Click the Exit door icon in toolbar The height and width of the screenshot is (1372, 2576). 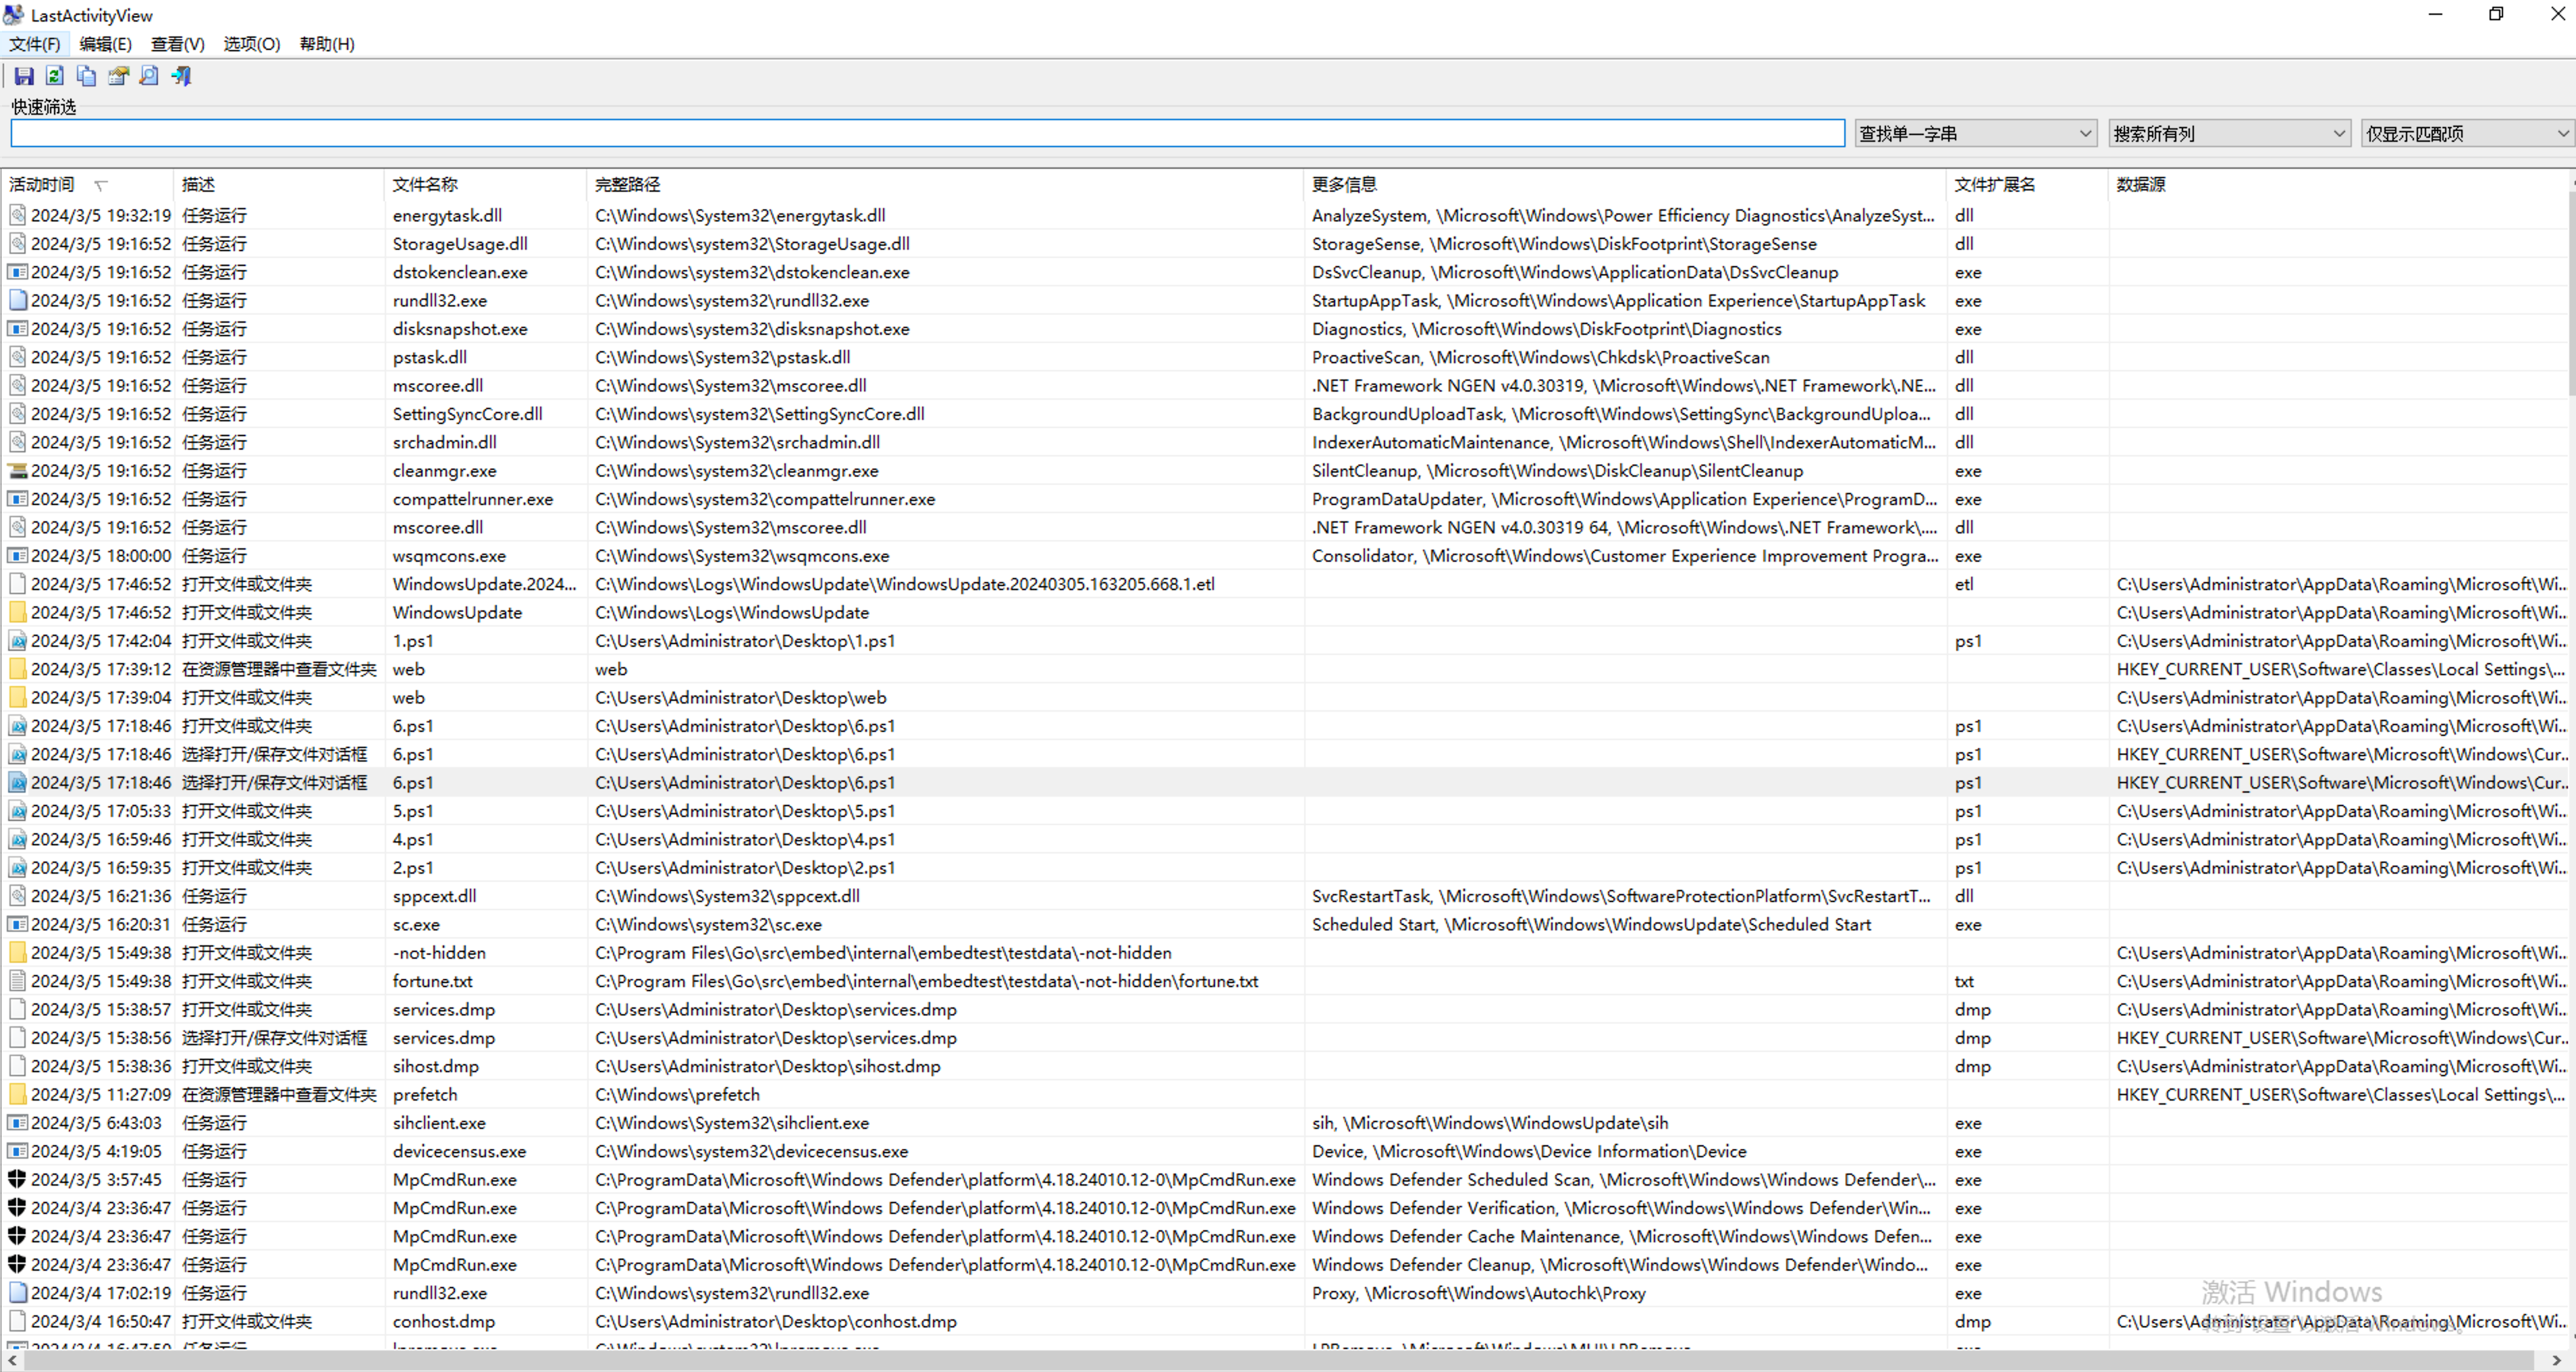click(x=181, y=76)
